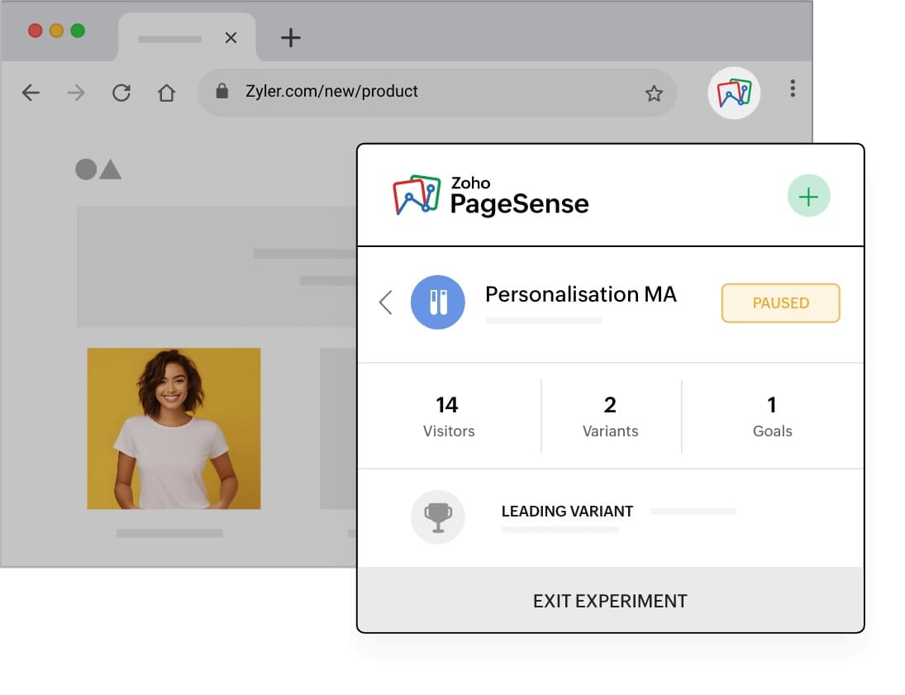Go back using popup chevron arrow
The width and height of the screenshot is (905, 695).
[x=385, y=302]
